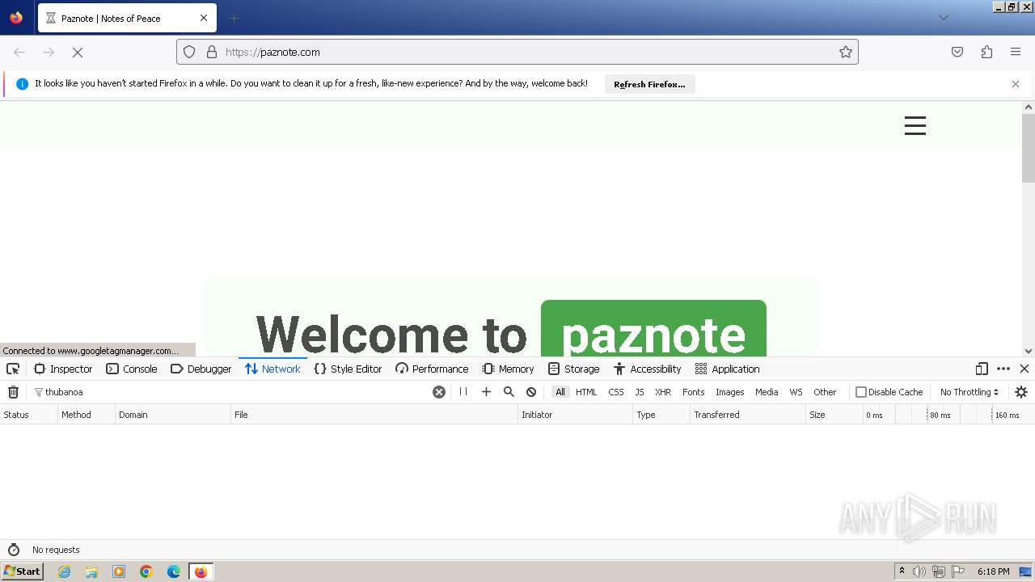Click the URL address bar
Image resolution: width=1035 pixels, height=582 pixels.
tap(517, 52)
